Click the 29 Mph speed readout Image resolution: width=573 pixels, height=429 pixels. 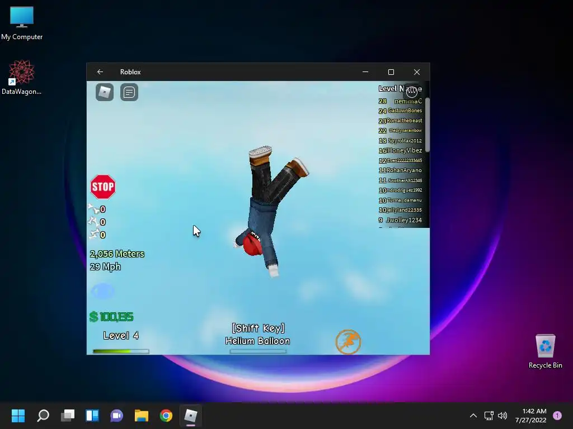click(x=105, y=266)
